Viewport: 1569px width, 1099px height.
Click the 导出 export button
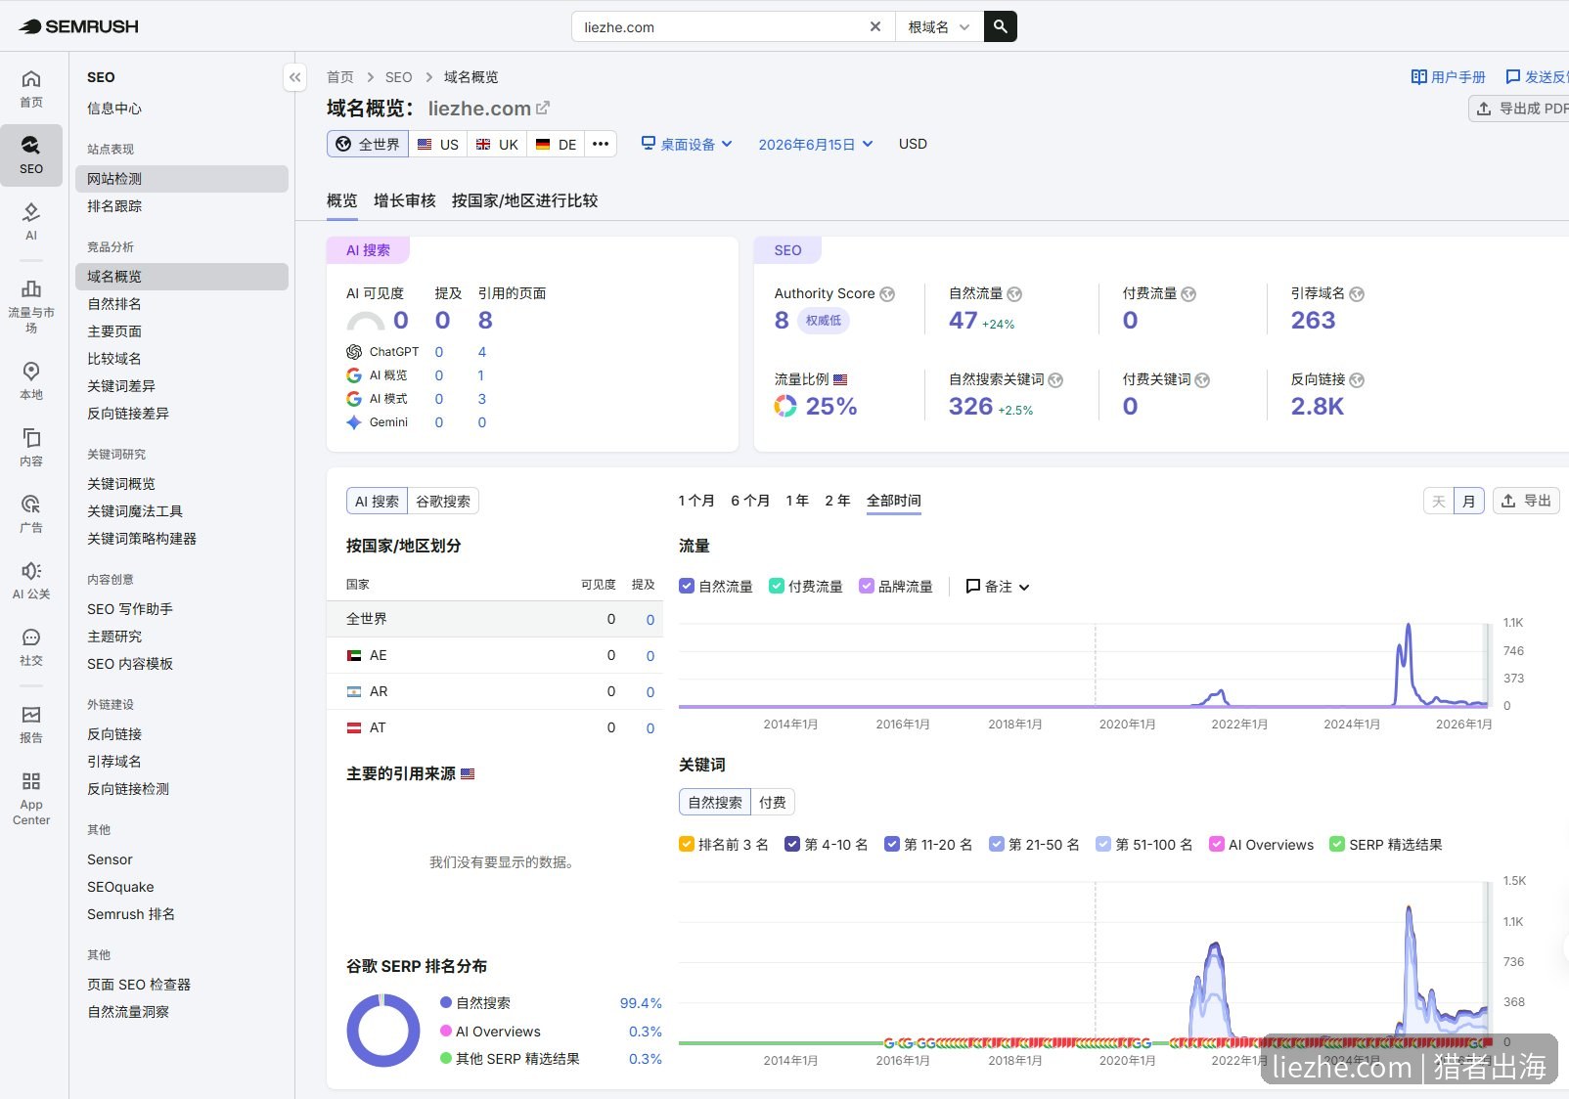1526,501
